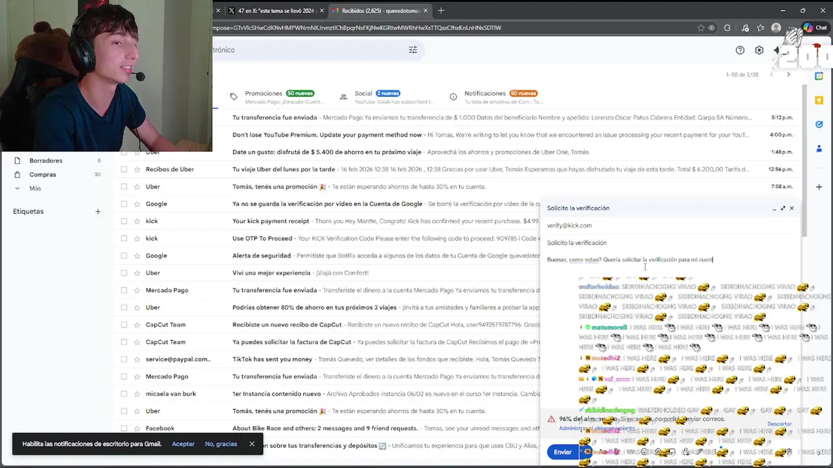Viewport: 833px width, 468px height.
Task: Select checkbox for 'Alerta de seguridad' Google email
Action: click(124, 255)
